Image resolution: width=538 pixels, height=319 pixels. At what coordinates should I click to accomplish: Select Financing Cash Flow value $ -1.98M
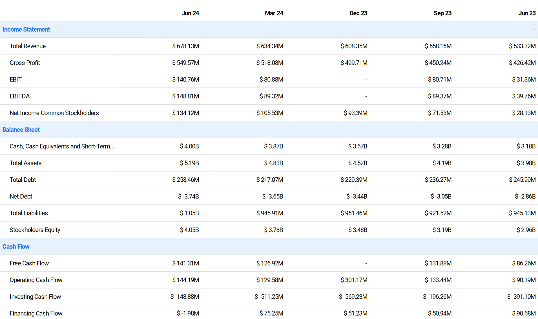point(188,313)
